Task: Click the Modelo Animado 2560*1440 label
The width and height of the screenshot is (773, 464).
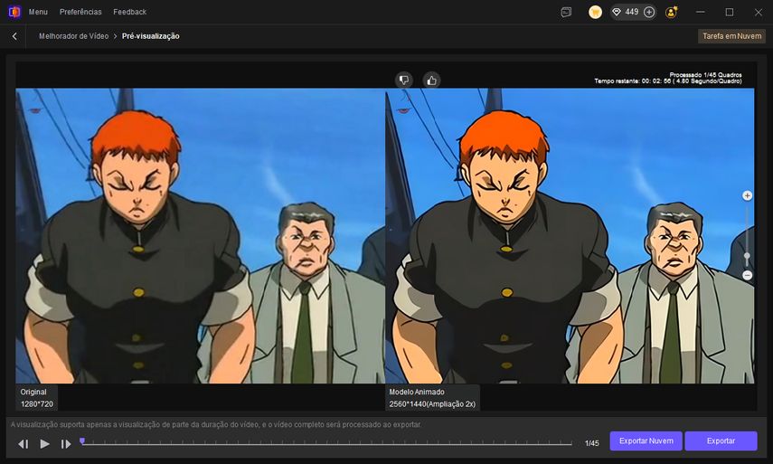Action: click(x=432, y=398)
